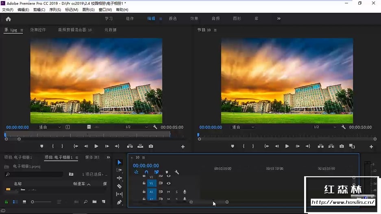Open the 序列(S) menu

point(55,10)
